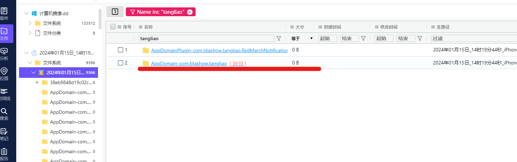Click the 0 B size cell in row 1
The image size is (517, 162).
296,50
